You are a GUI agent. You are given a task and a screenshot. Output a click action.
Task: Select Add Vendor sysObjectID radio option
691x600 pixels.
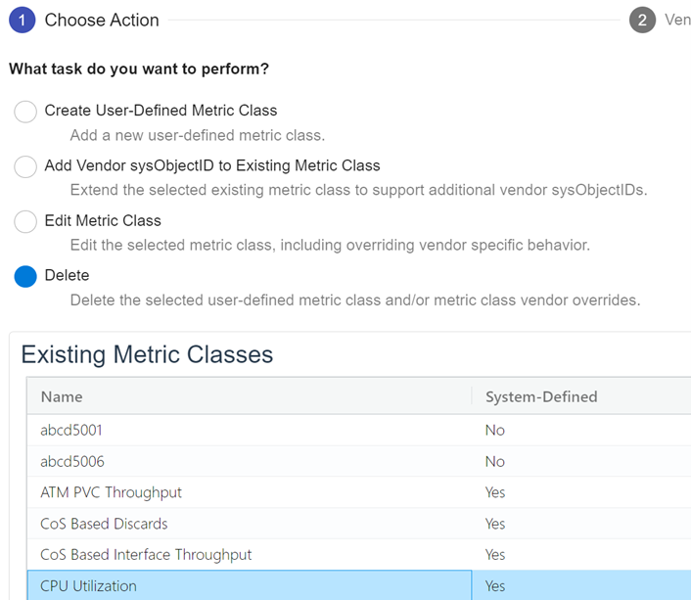25,166
